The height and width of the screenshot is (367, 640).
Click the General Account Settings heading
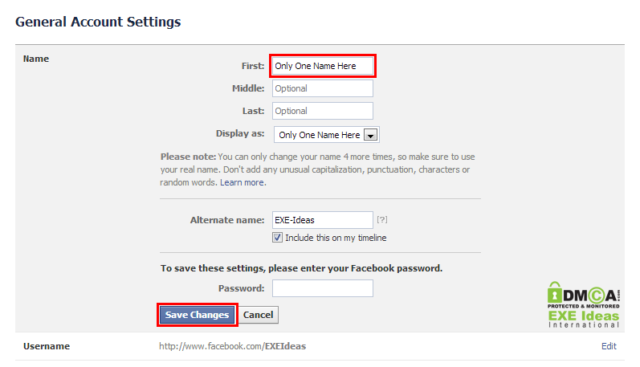[x=98, y=22]
